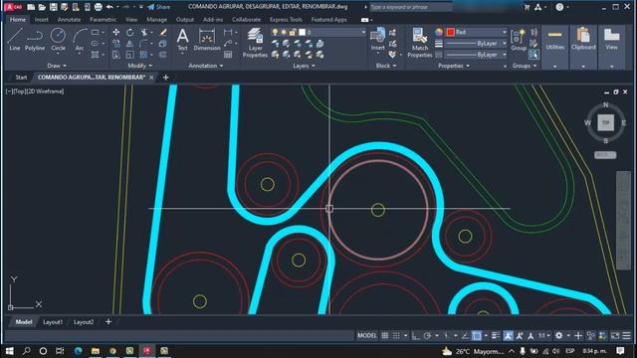Screen dimensions: 637x358
Task: Select the Polyline tool
Action: click(35, 40)
